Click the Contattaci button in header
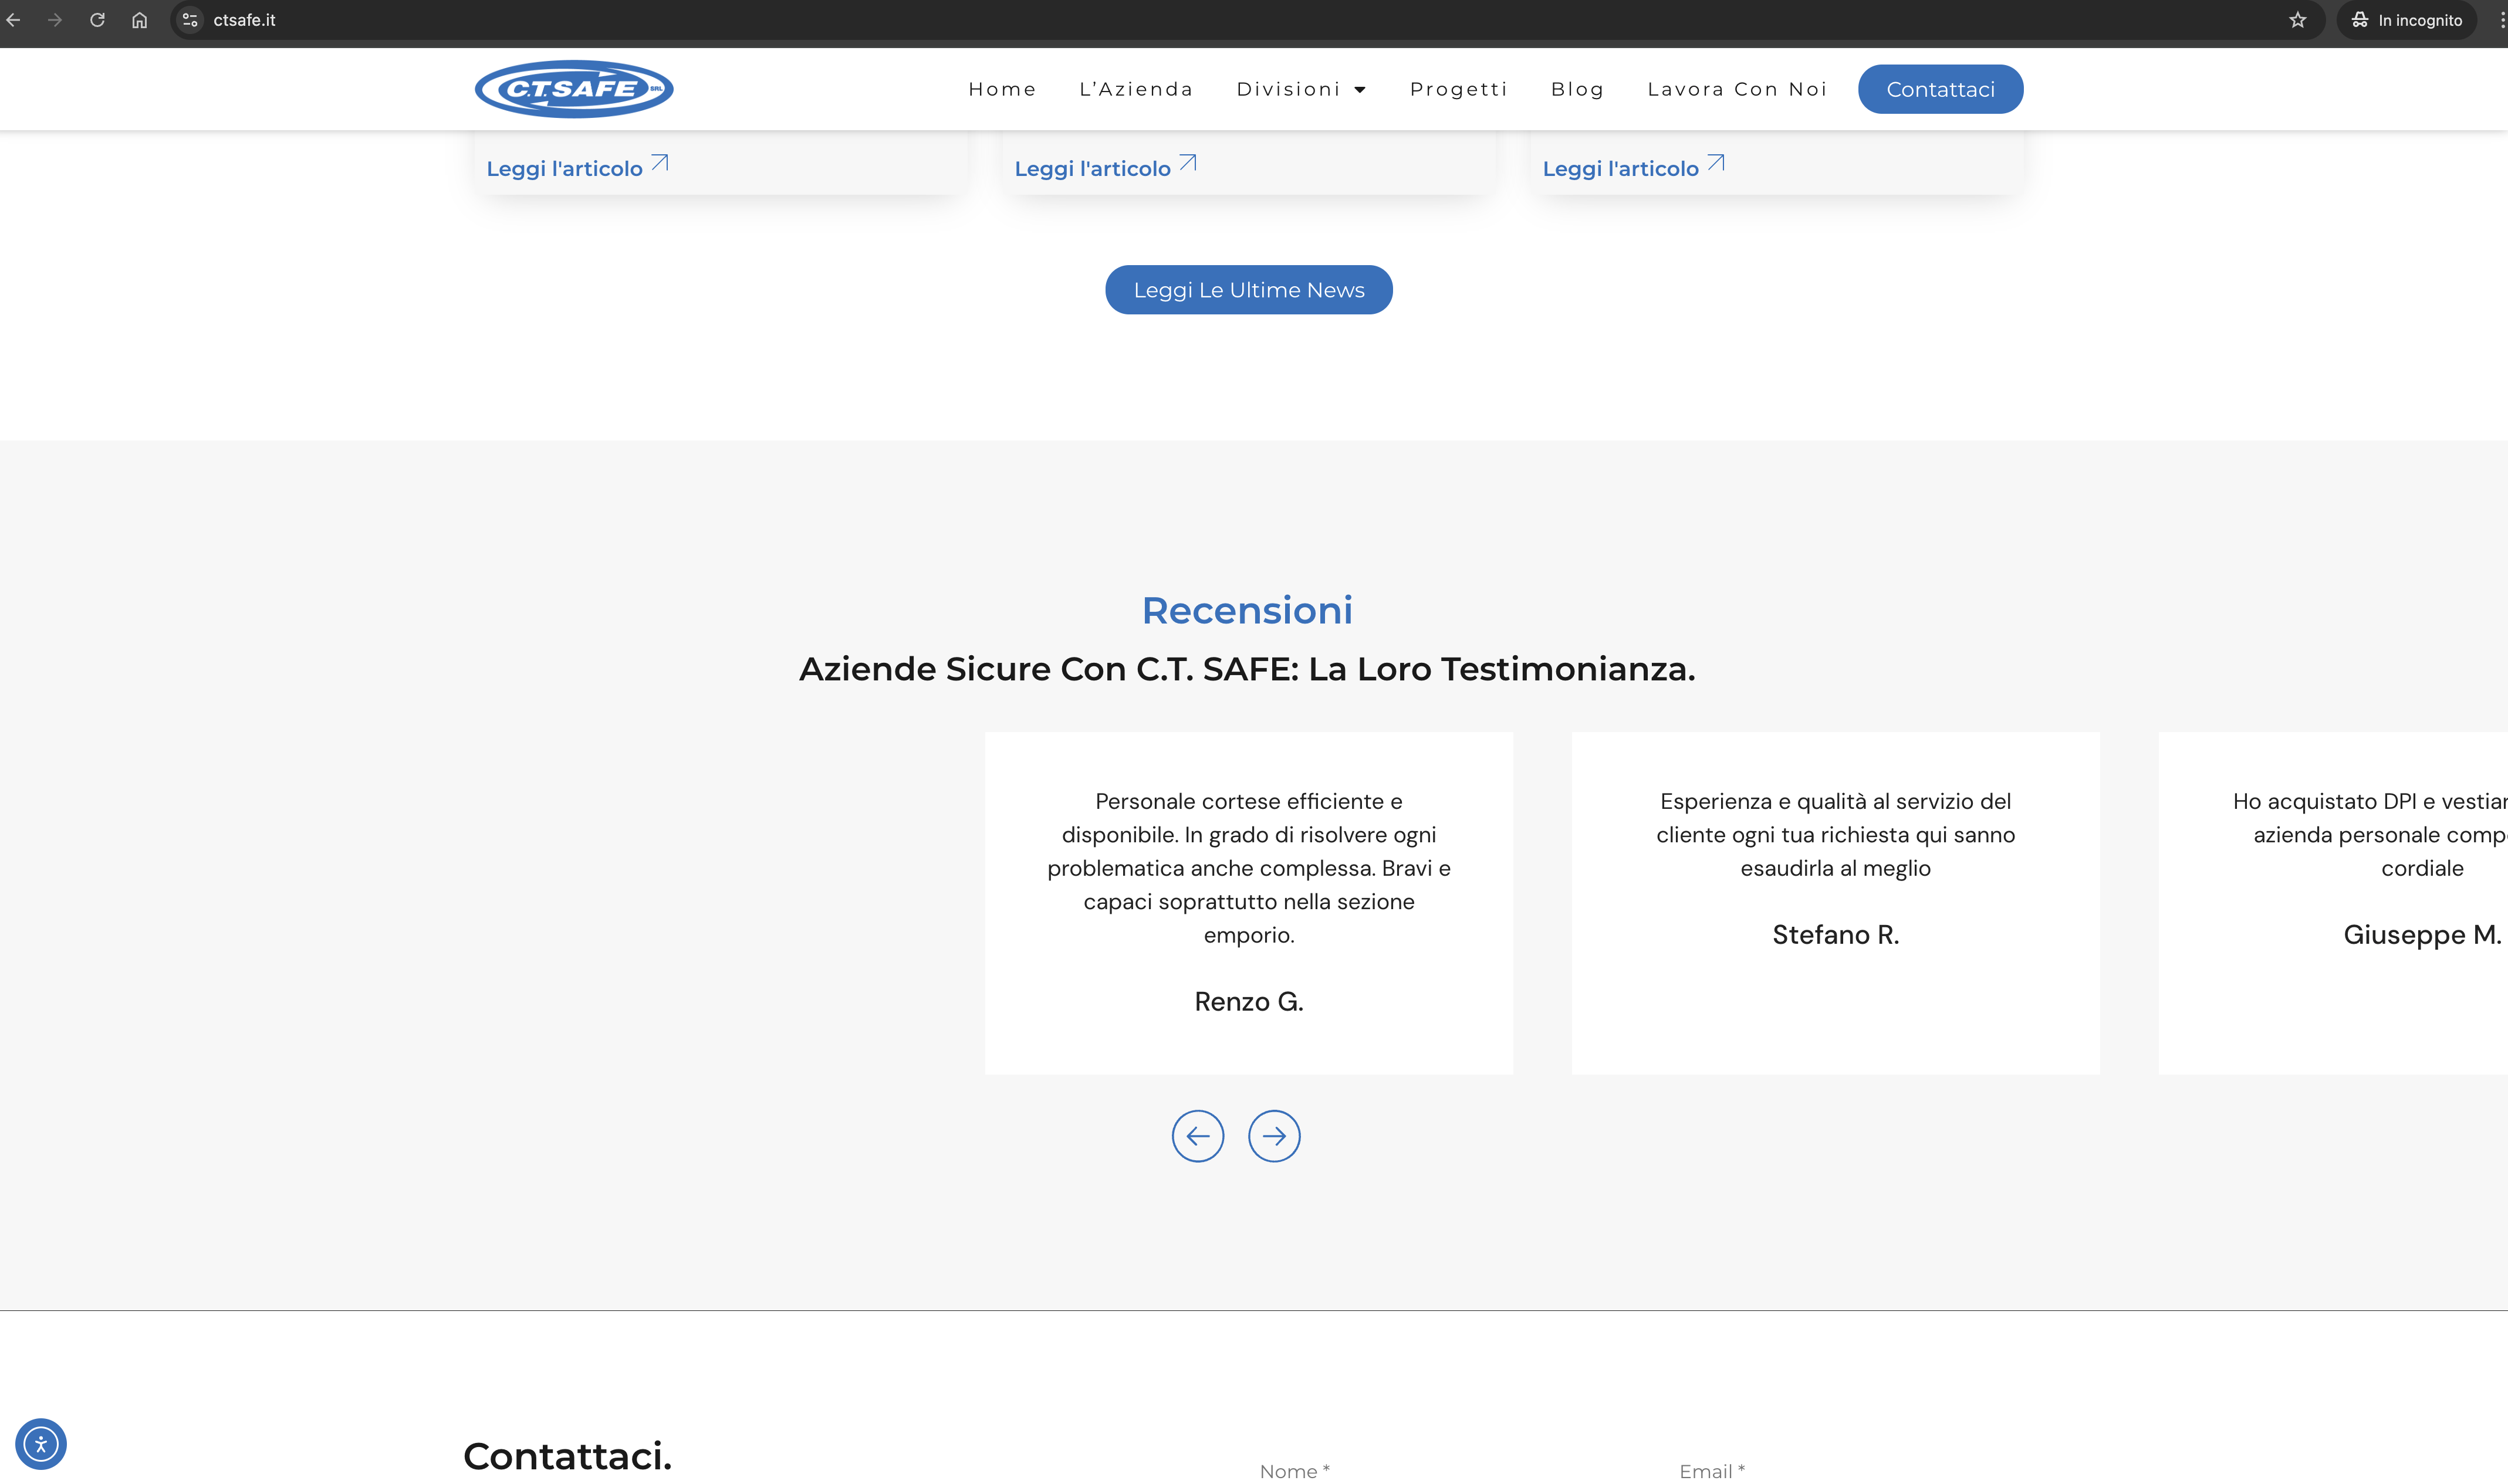This screenshot has height=1484, width=2508. [x=1940, y=90]
